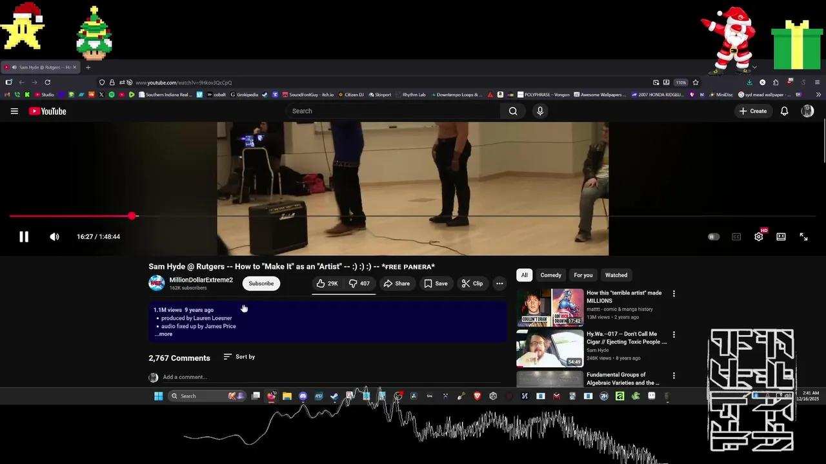The width and height of the screenshot is (826, 464).
Task: Dislike the video (407)
Action: [x=359, y=284]
